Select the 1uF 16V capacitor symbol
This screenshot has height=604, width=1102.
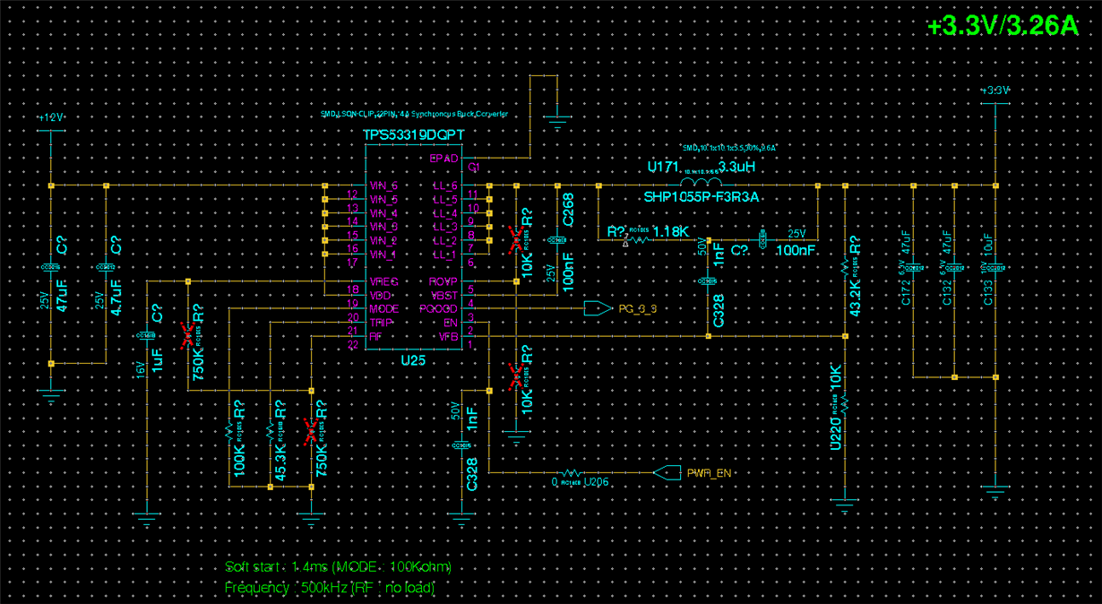click(x=145, y=334)
